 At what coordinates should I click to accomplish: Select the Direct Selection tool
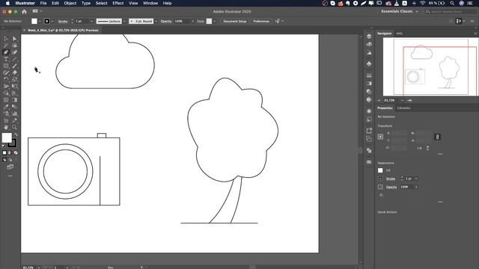(x=14, y=39)
